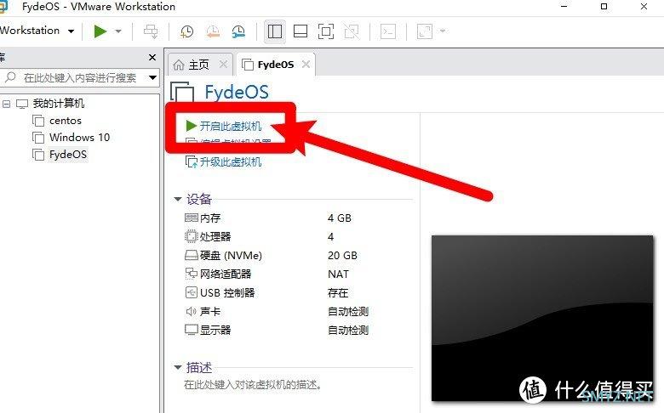Select 我的计算机 in library tree
The image size is (664, 413).
[59, 104]
